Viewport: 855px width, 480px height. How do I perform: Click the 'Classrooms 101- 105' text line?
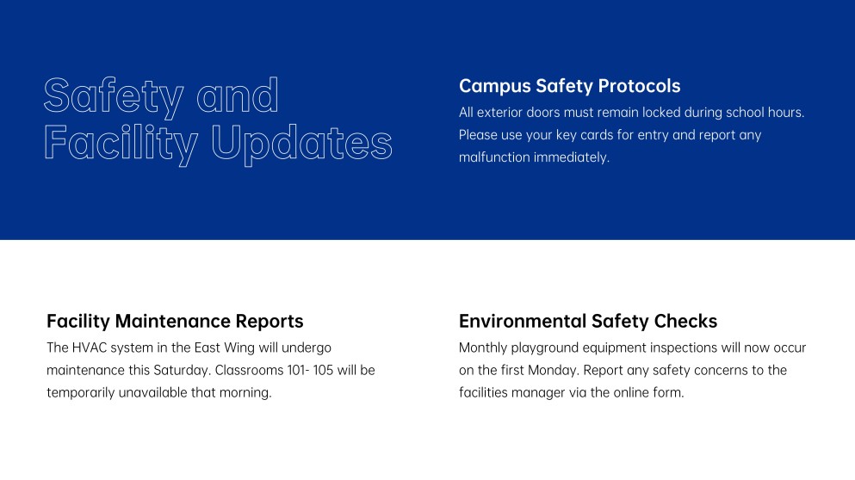(210, 370)
